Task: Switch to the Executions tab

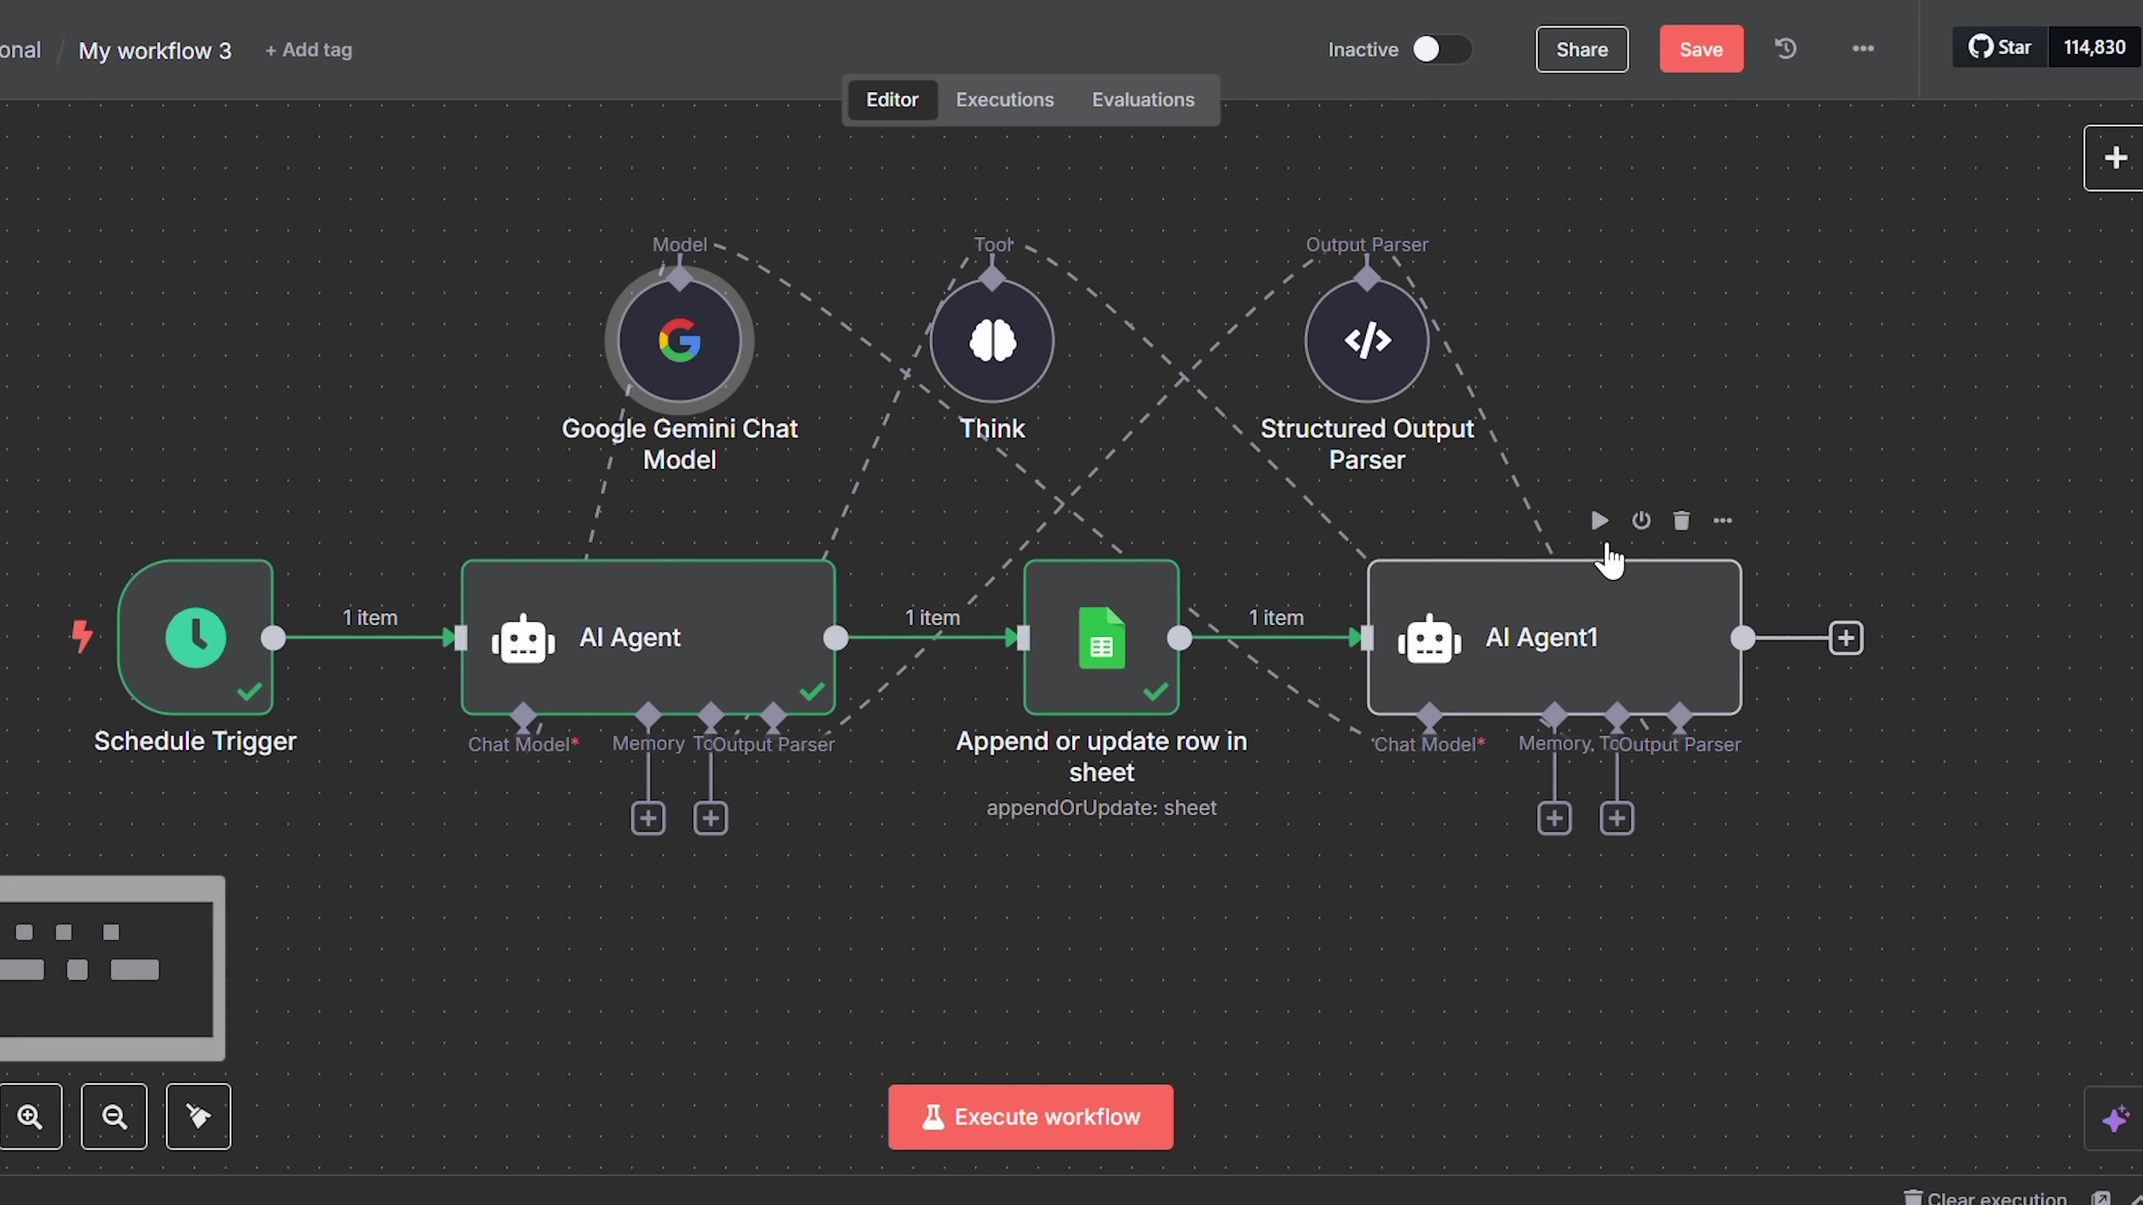Action: tap(1004, 100)
